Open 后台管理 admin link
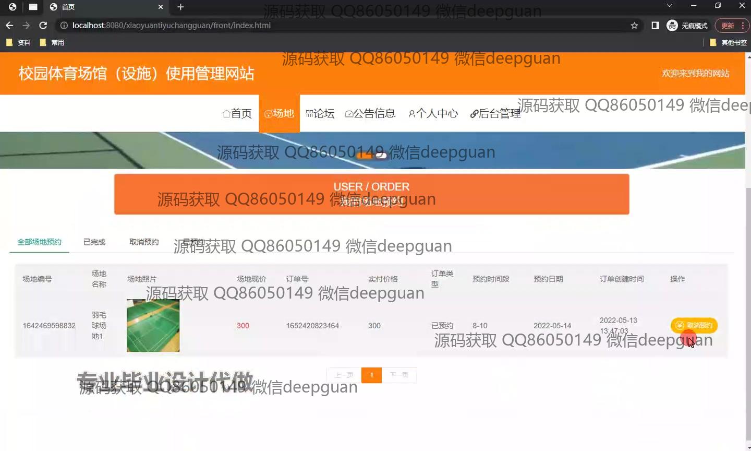This screenshot has height=451, width=751. click(495, 113)
